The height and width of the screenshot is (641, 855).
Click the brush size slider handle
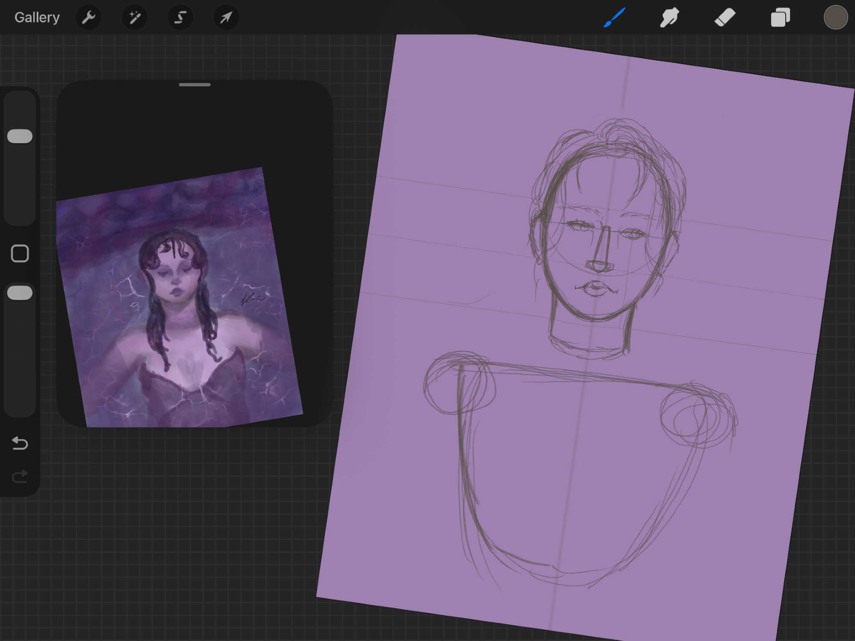(20, 136)
